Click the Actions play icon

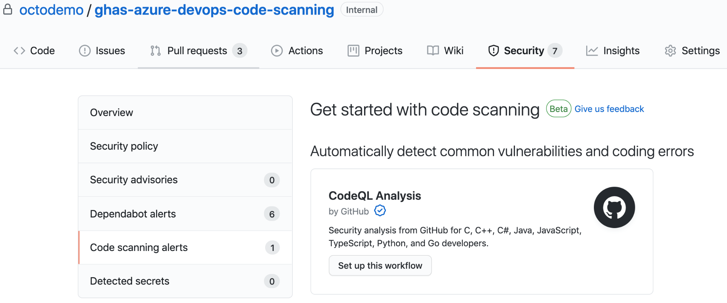[x=276, y=51]
